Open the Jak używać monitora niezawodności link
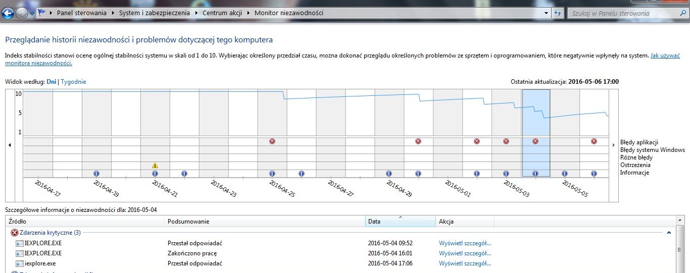Screen dimensions: 690x273 click(x=665, y=56)
